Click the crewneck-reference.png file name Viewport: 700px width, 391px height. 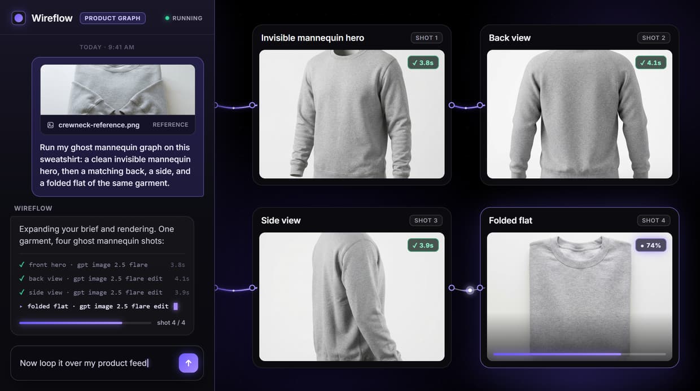99,125
